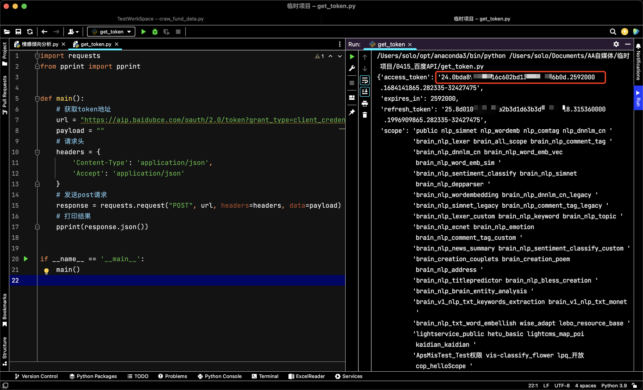Open the Problems tool window
Screen dimensions: 643x390
point(172,376)
